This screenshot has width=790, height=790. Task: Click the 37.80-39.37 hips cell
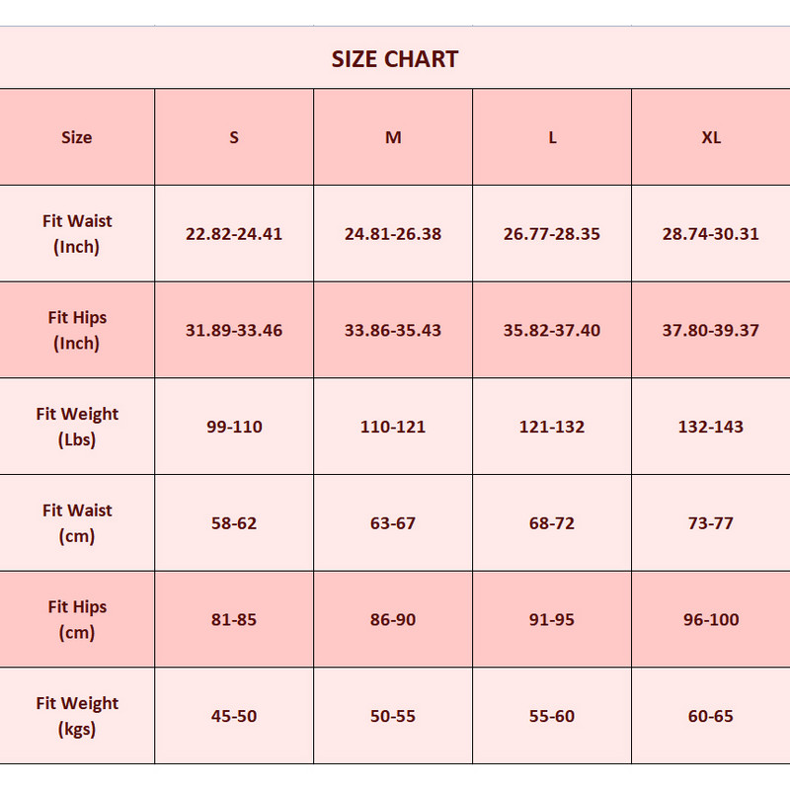pyautogui.click(x=711, y=330)
